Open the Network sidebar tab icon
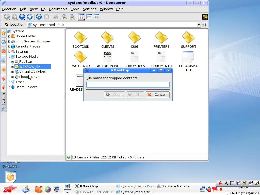Viewport: 260px width, 195px height. pyautogui.click(x=4, y=60)
